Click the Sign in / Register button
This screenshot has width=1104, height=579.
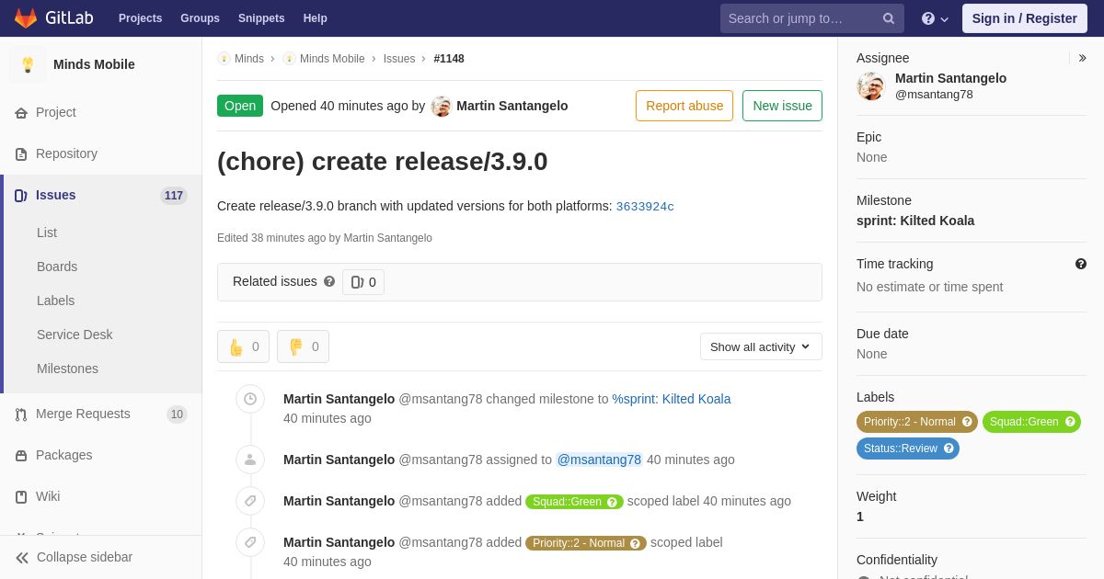click(x=1024, y=18)
